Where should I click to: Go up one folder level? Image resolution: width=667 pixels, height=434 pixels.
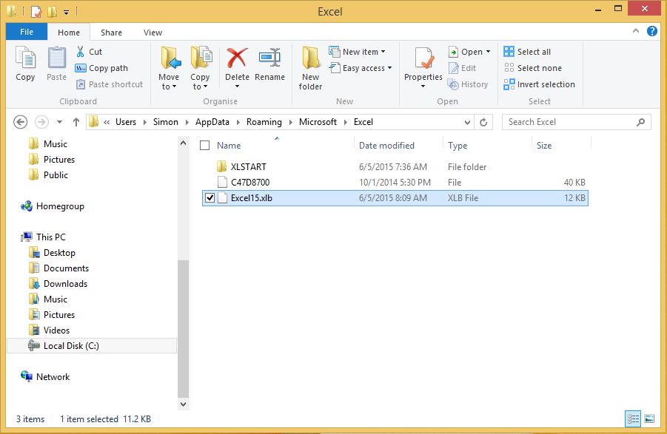[76, 122]
